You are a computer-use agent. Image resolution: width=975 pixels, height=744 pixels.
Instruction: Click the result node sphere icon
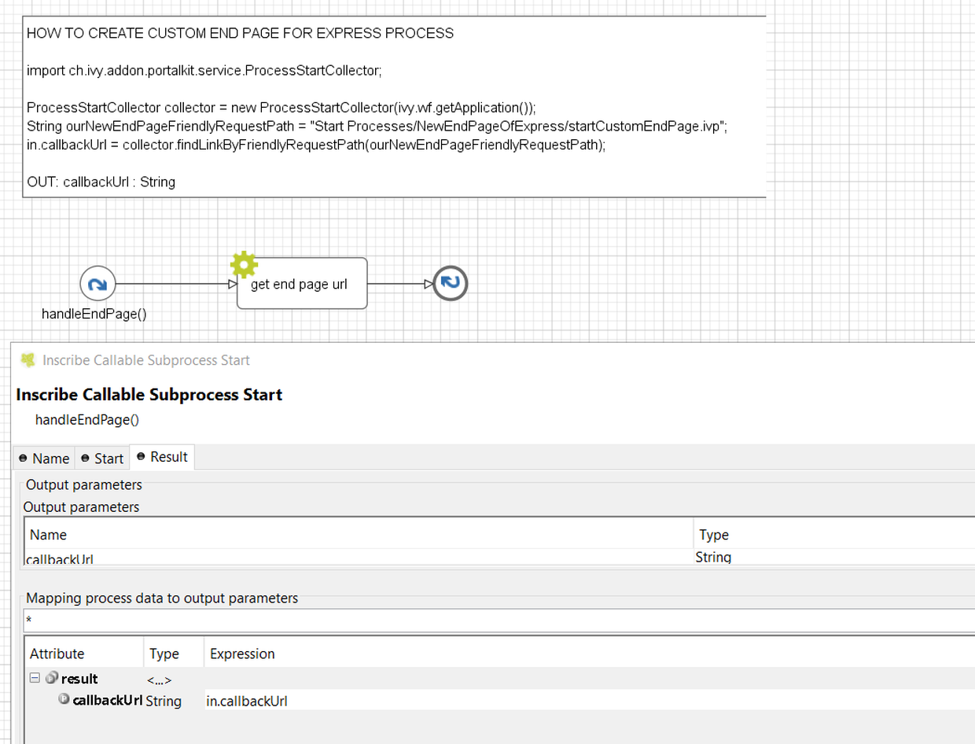click(52, 678)
